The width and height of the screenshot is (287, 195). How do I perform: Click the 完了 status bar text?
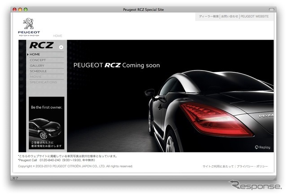15,178
